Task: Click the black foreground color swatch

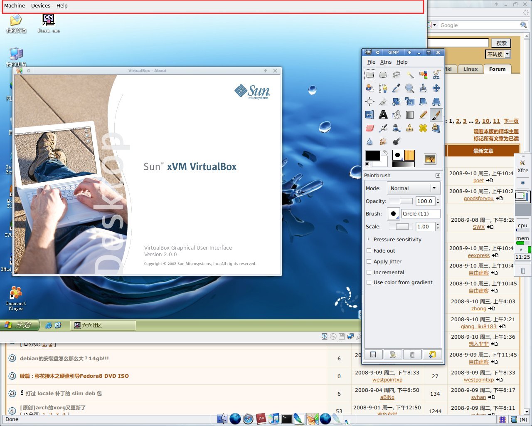Action: [373, 155]
